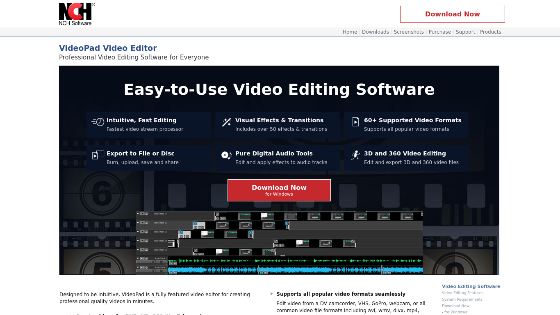The image size is (560, 315).
Task: Adjust the Audio Track 1 volume slider
Action: click(x=146, y=262)
